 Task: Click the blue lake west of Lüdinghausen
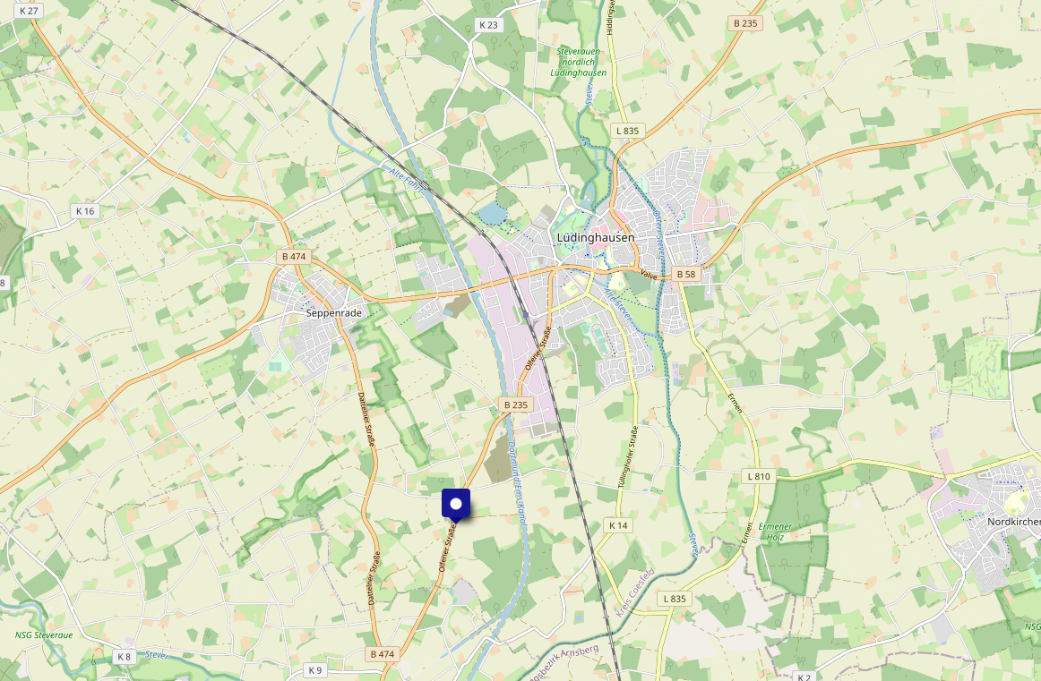tap(491, 214)
